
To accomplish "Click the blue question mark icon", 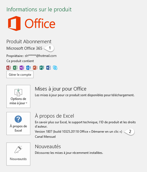I will click(x=18, y=119).
